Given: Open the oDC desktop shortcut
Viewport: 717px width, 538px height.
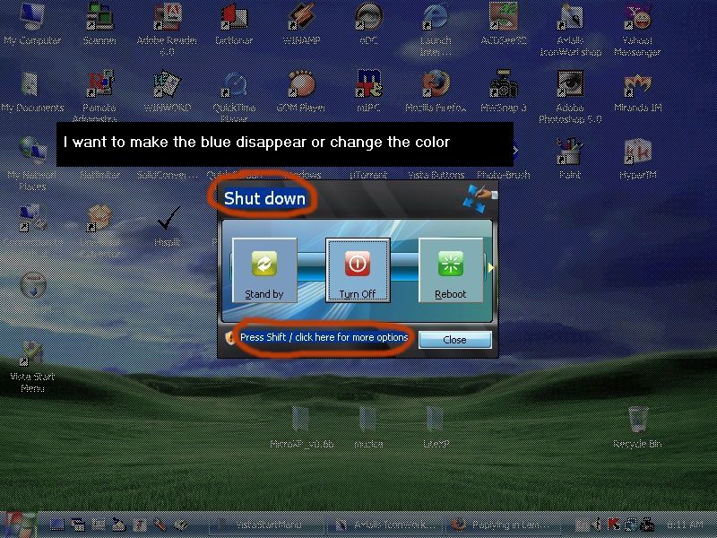Looking at the screenshot, I should click(x=368, y=23).
